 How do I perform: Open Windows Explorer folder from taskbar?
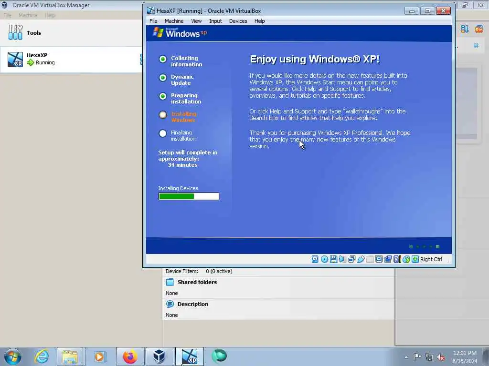pos(70,356)
